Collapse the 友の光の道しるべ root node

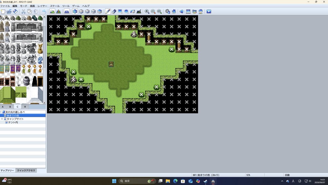(x=1, y=112)
